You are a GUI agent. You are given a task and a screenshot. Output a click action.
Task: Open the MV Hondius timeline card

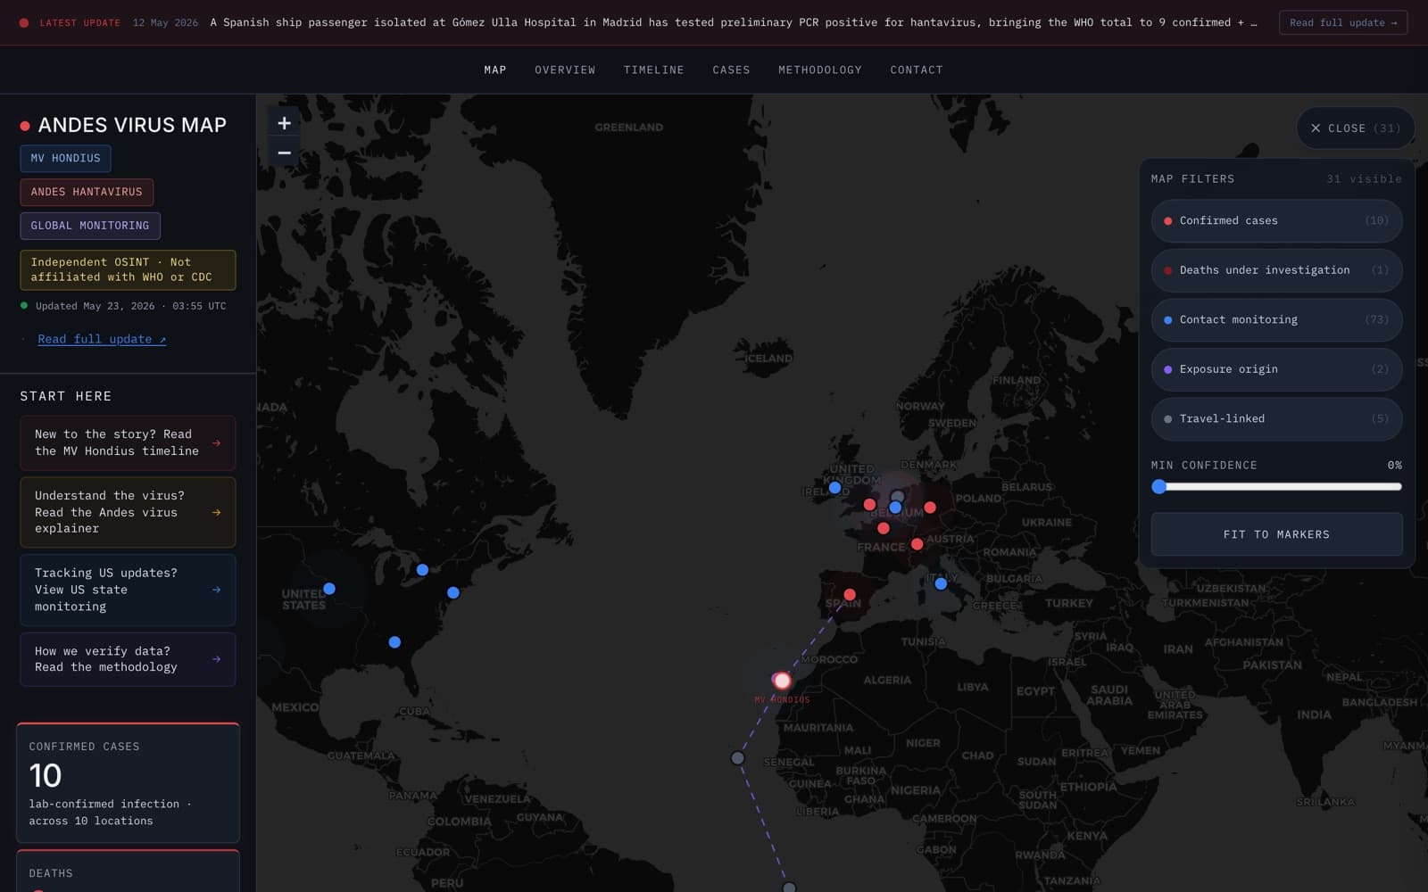point(128,442)
